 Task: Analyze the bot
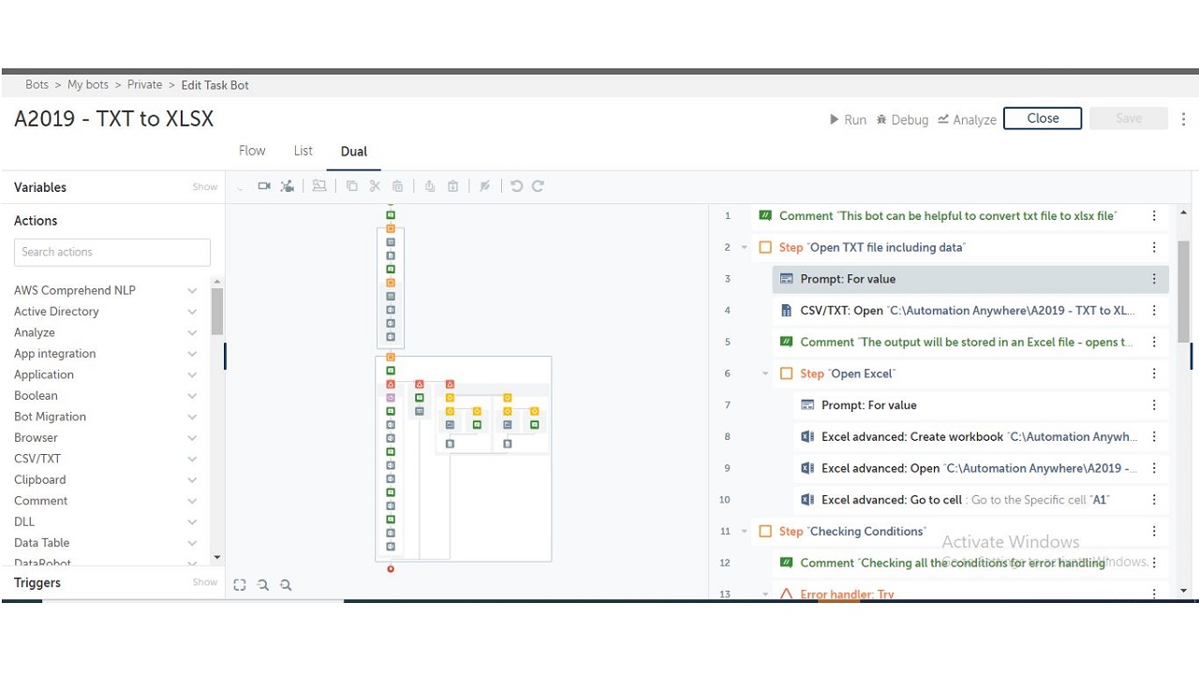pos(967,120)
